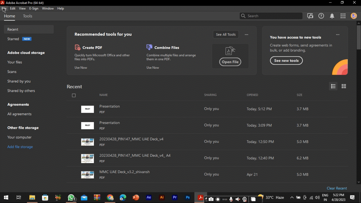
Task: Click the Help question mark icon
Action: pos(321,16)
